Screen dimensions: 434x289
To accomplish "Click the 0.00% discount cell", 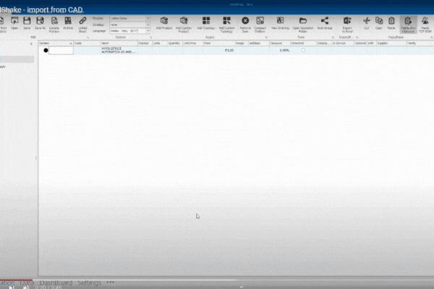I will pyautogui.click(x=279, y=51).
